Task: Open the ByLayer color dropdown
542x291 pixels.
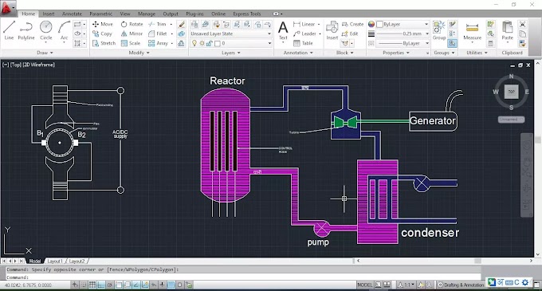Action: [x=403, y=24]
